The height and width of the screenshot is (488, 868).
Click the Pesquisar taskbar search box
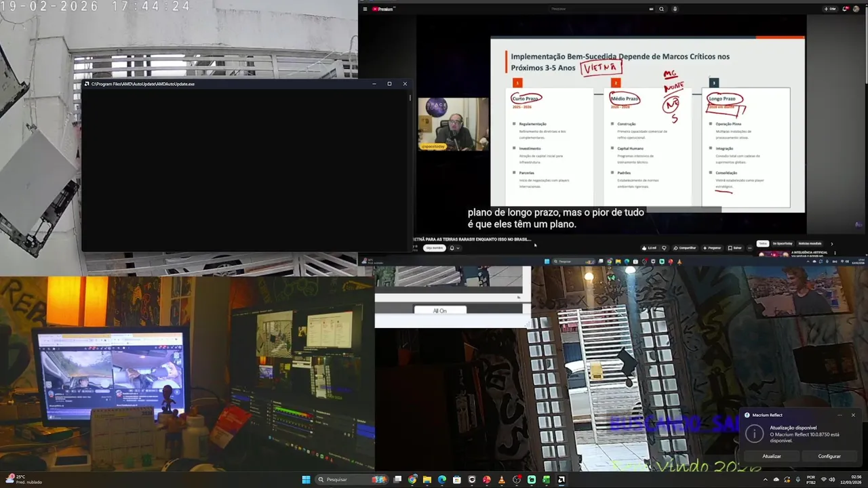point(351,480)
